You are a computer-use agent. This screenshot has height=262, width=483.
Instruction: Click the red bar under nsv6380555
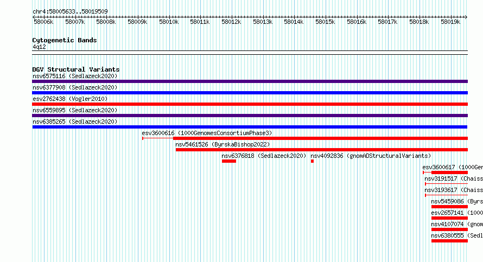(449, 241)
